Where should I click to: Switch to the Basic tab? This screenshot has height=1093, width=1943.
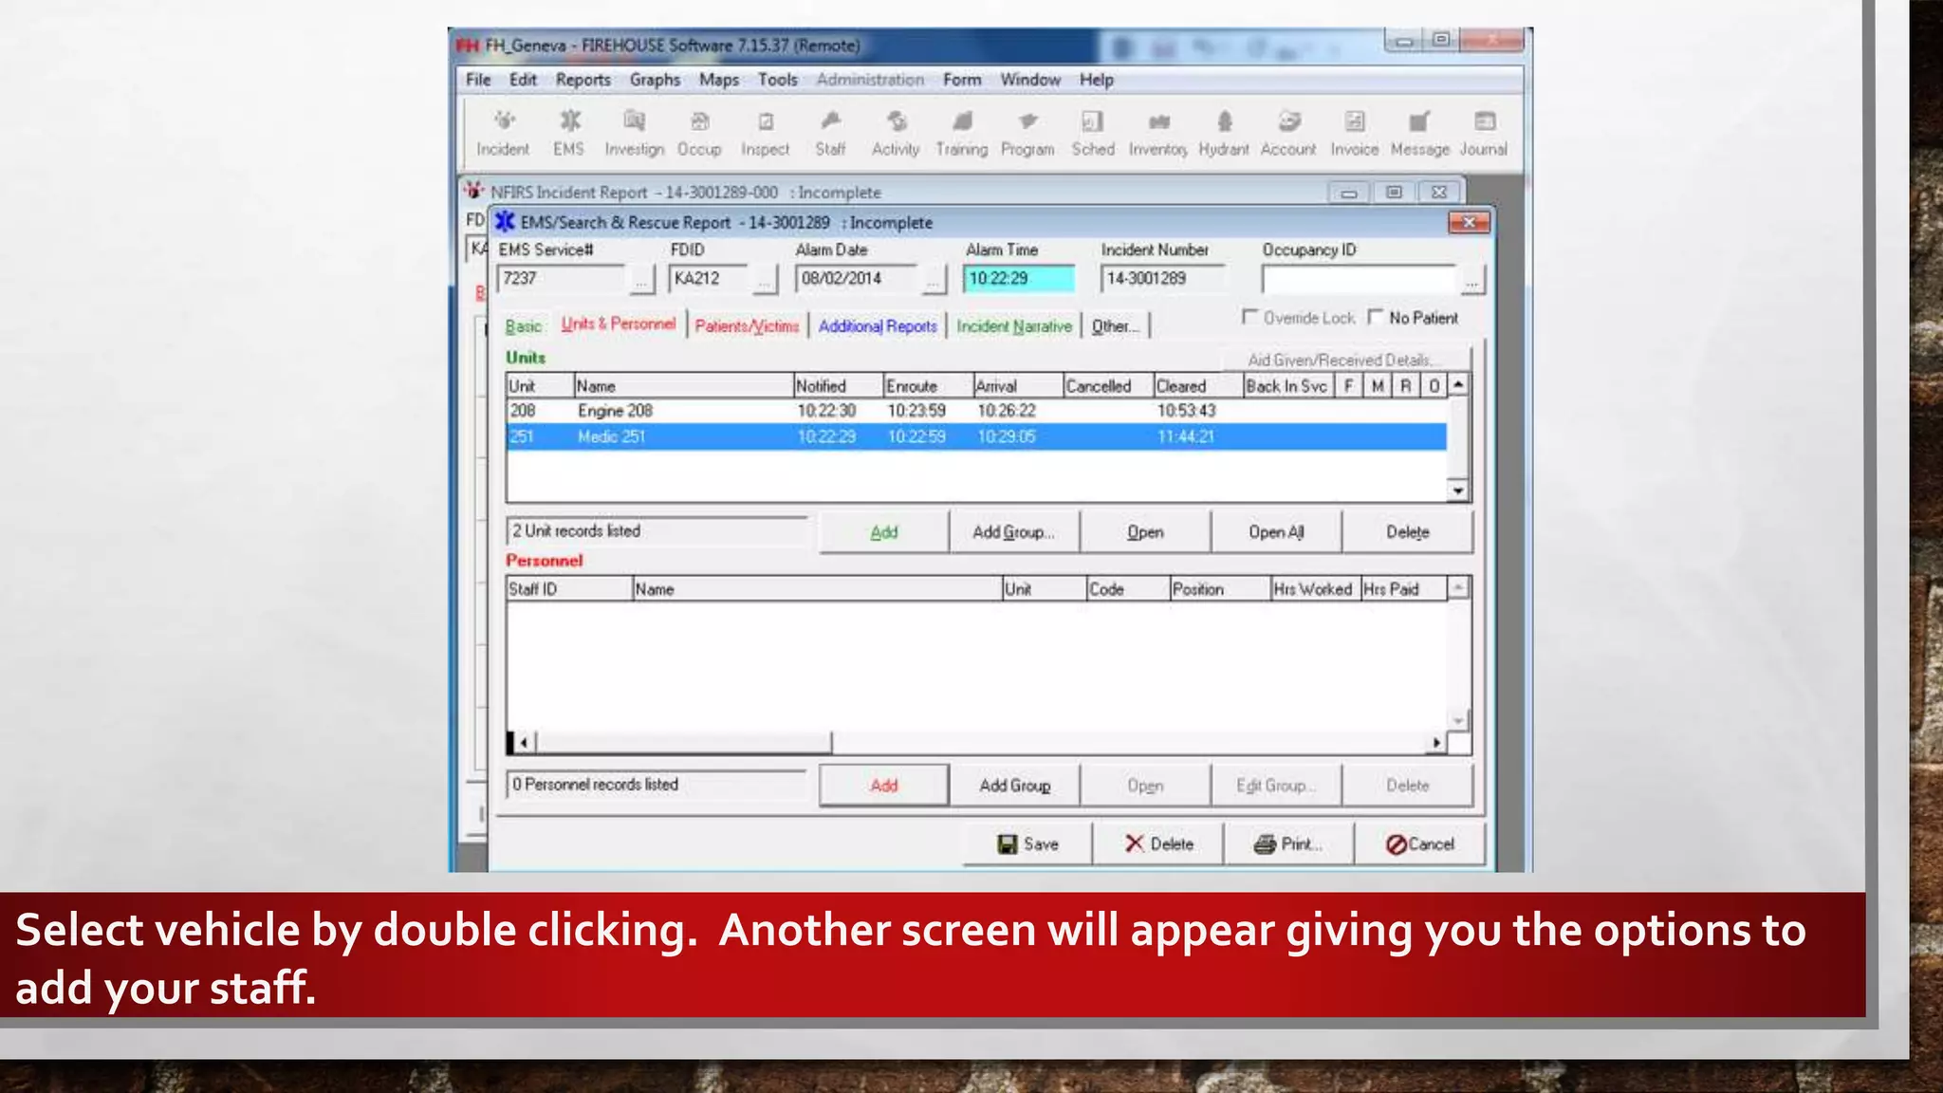click(x=524, y=326)
